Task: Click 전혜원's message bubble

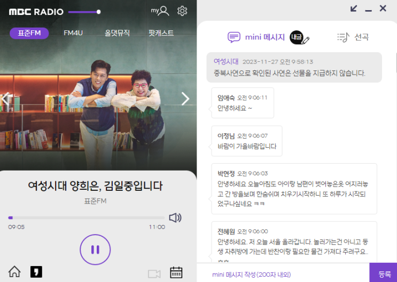Action: click(294, 242)
